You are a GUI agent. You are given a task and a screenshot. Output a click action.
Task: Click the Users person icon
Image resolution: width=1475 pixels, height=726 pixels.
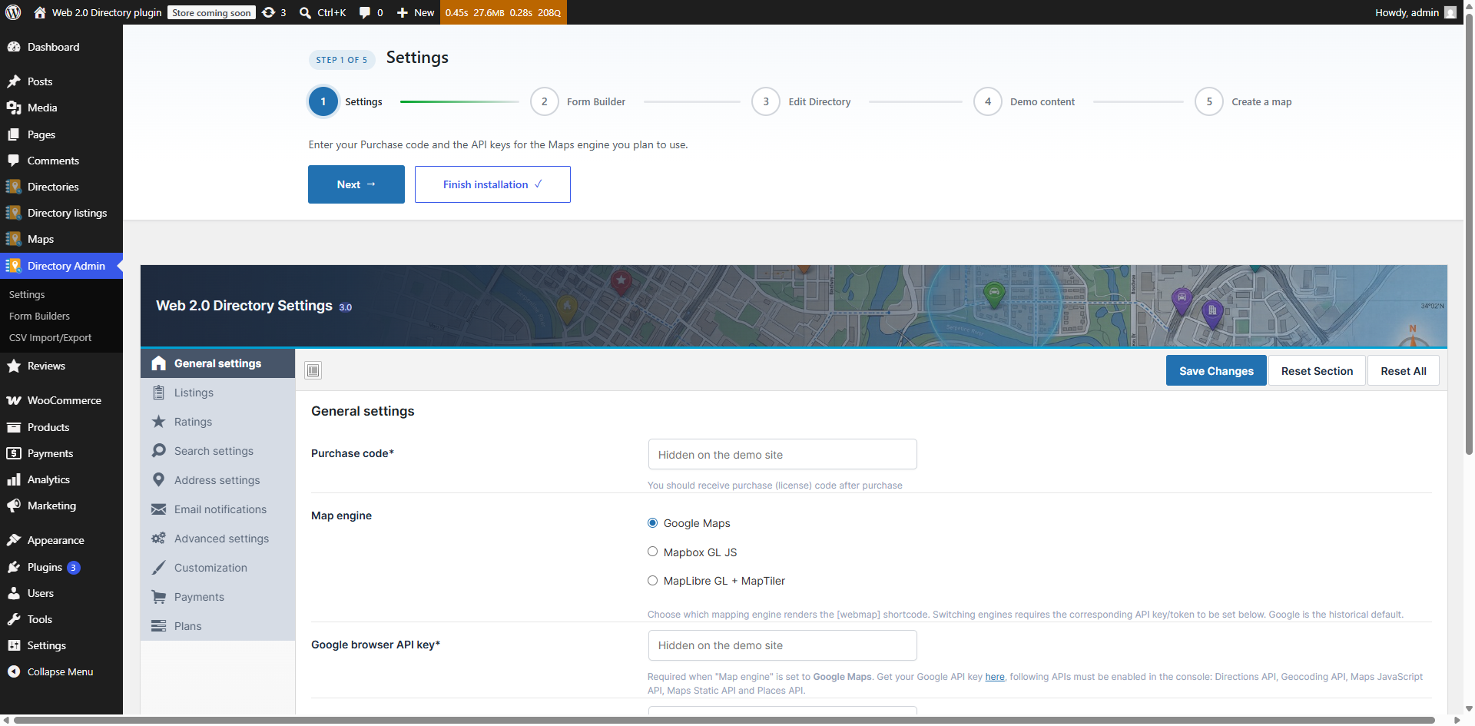pyautogui.click(x=14, y=593)
